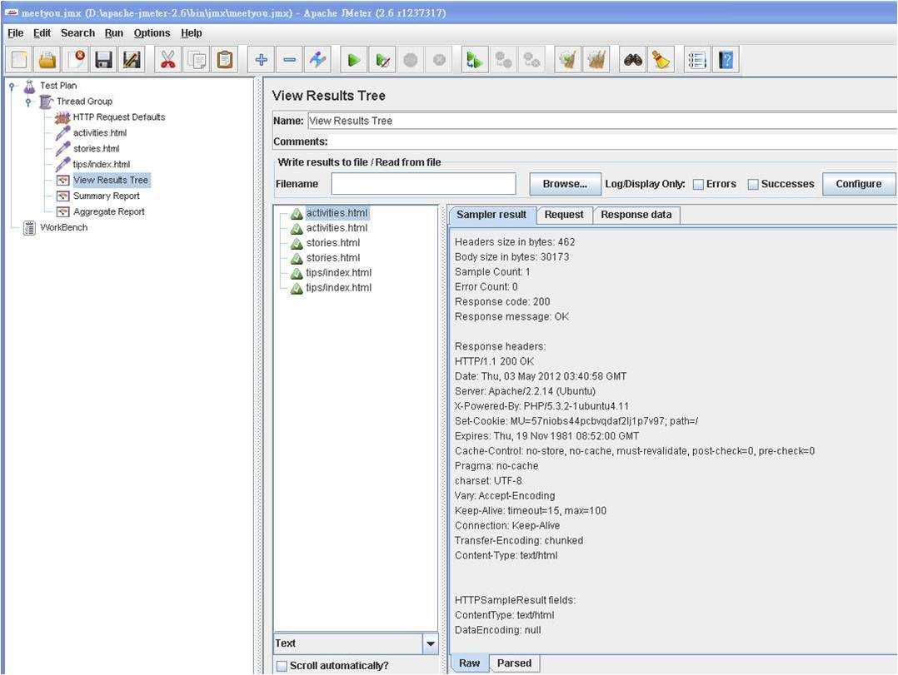The width and height of the screenshot is (898, 675).
Task: Select Summary Report in tree
Action: click(106, 196)
